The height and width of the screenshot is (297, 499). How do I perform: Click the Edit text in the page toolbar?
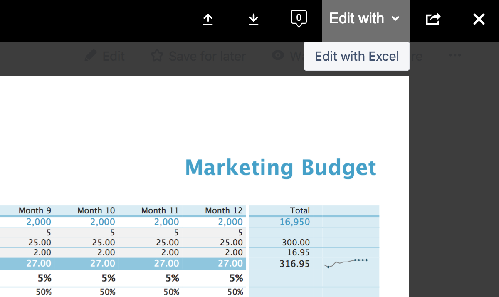tap(113, 56)
